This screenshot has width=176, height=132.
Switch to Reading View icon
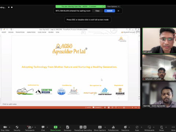112,107
